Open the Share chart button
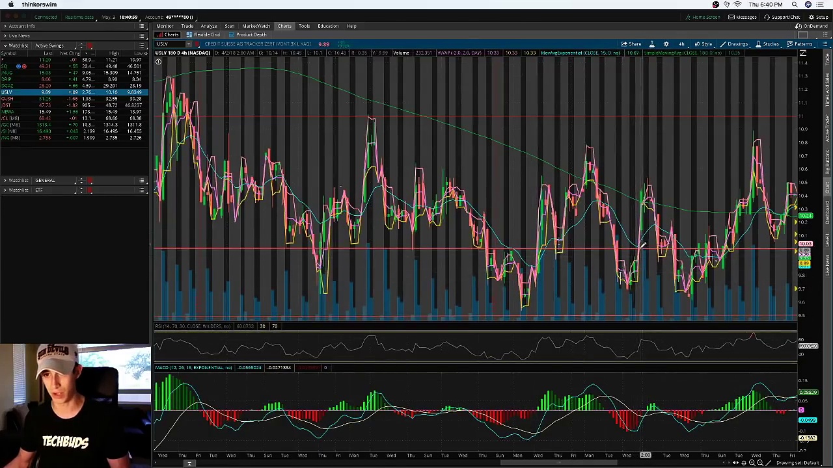 pyautogui.click(x=631, y=44)
